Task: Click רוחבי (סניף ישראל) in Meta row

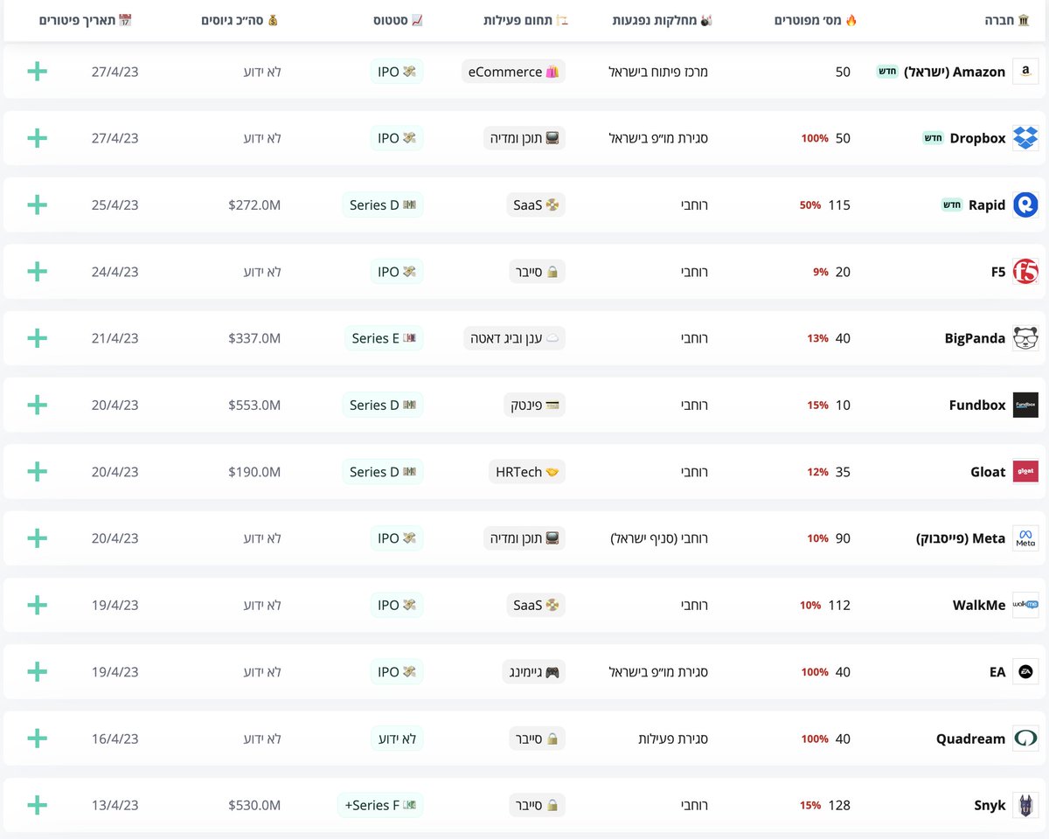Action: [x=659, y=538]
